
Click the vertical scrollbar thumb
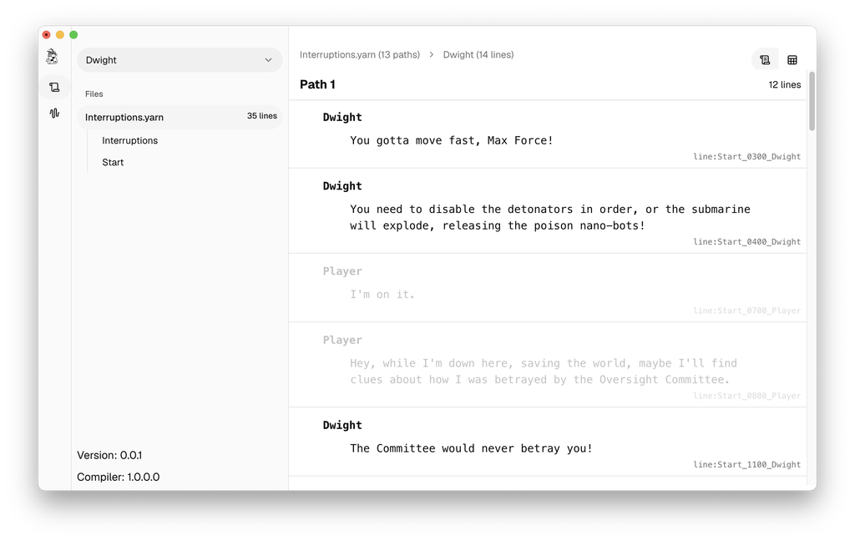(812, 101)
